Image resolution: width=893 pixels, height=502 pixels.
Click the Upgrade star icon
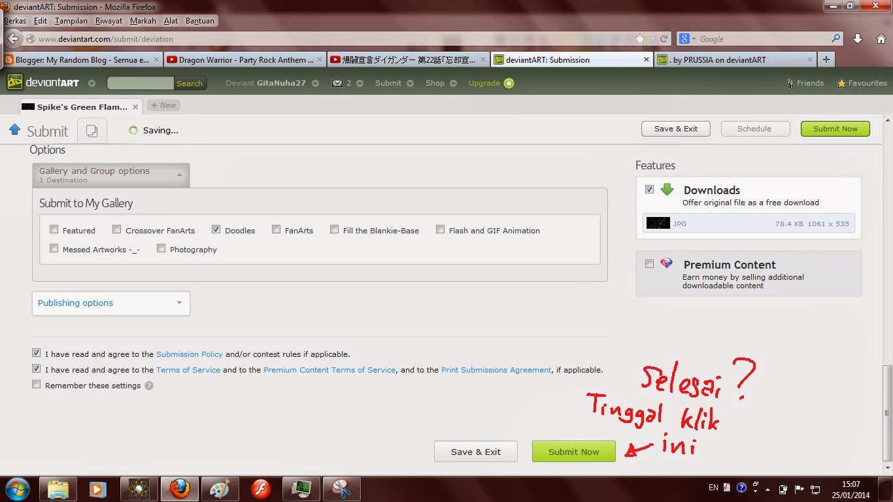tap(509, 83)
